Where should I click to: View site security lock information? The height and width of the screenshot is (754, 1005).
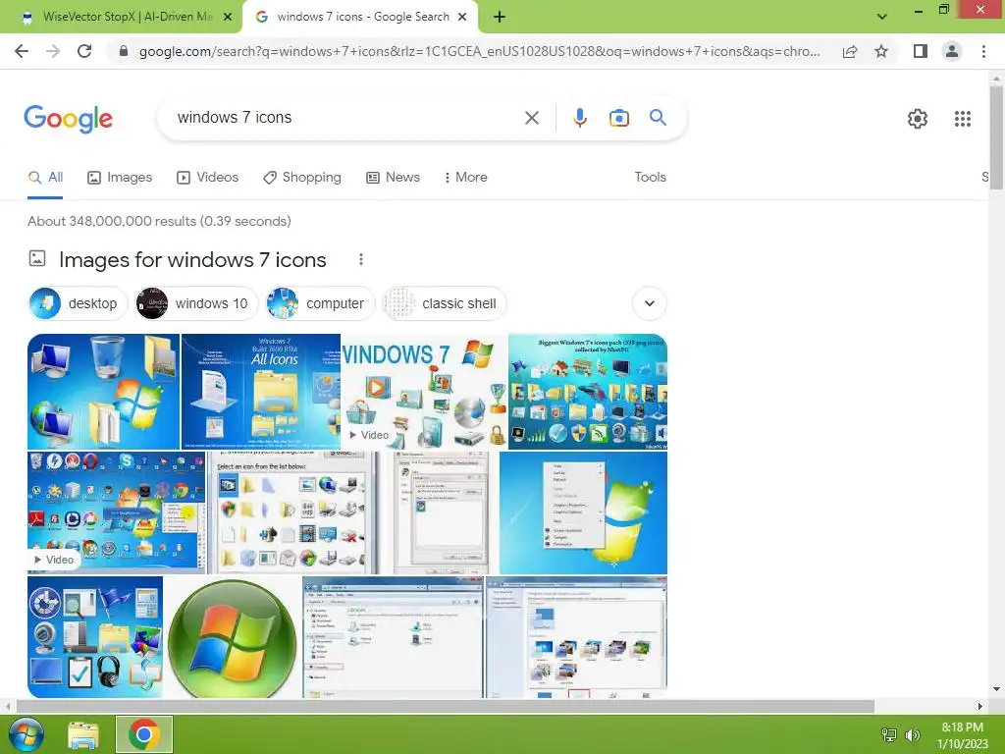click(x=124, y=51)
